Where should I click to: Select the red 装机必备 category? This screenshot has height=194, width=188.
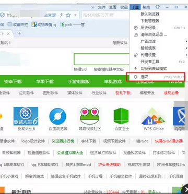coord(171,93)
